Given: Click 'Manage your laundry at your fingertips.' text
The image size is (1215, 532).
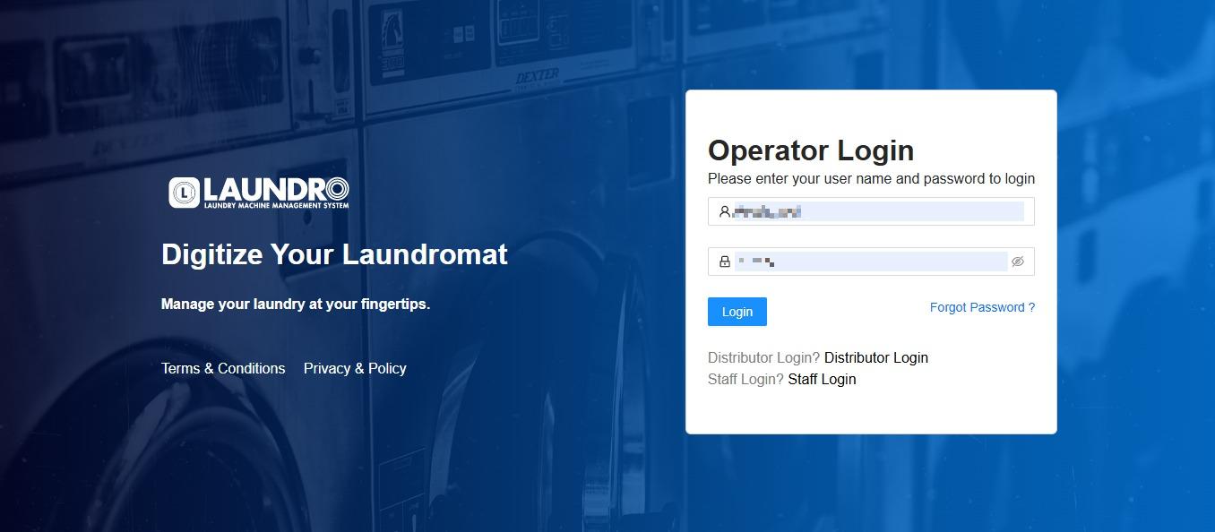Looking at the screenshot, I should [296, 304].
